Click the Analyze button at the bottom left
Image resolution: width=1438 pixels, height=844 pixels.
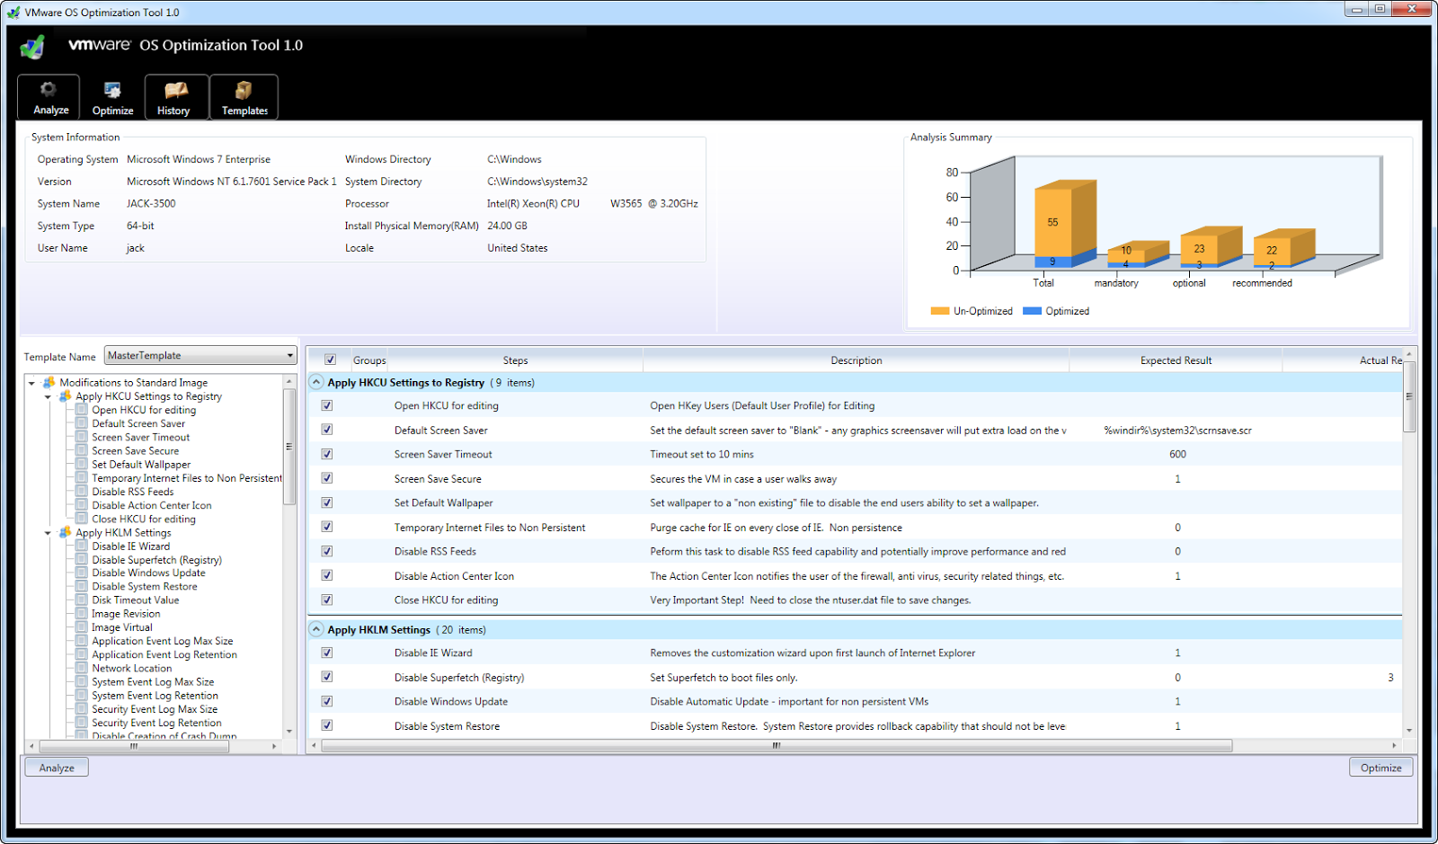tap(55, 767)
